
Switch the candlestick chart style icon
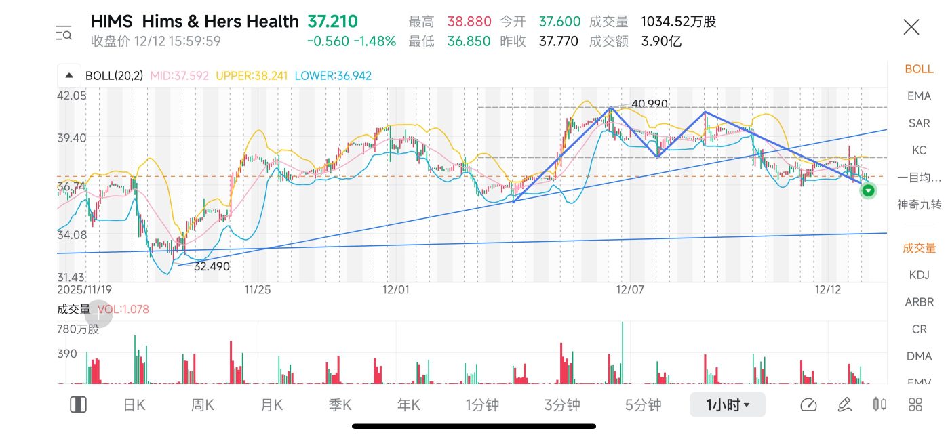coord(880,405)
